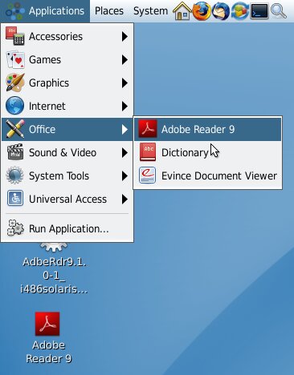
Task: Launch Thunderbird mail from the panel icon
Action: (x=221, y=11)
